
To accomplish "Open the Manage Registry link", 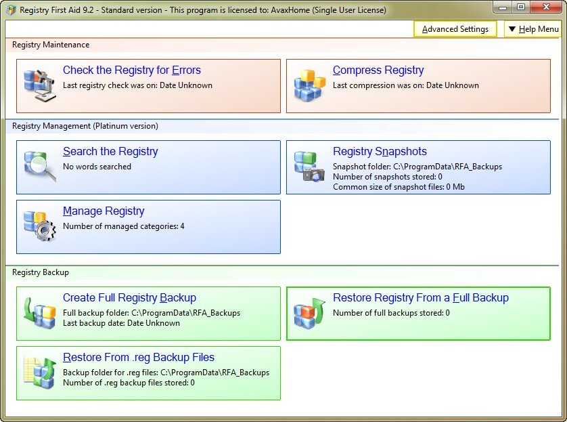I will tap(104, 211).
